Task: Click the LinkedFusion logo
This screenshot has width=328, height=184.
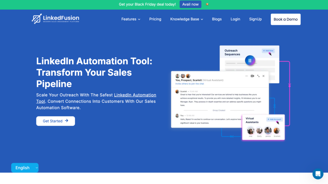Action: (x=55, y=19)
